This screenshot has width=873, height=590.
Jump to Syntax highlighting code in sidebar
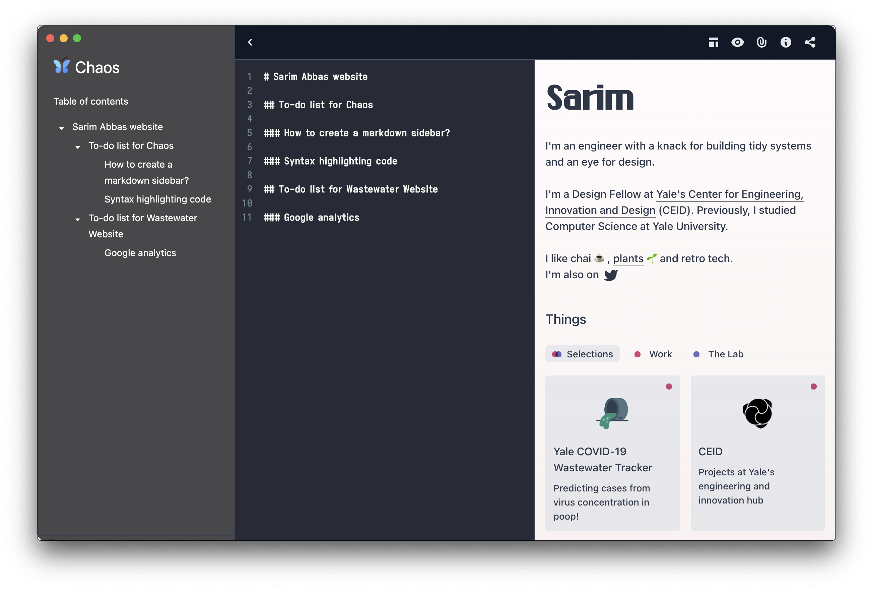click(x=158, y=199)
